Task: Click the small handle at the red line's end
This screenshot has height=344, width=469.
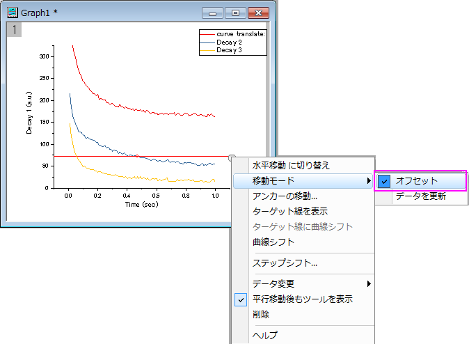Action: click(232, 157)
